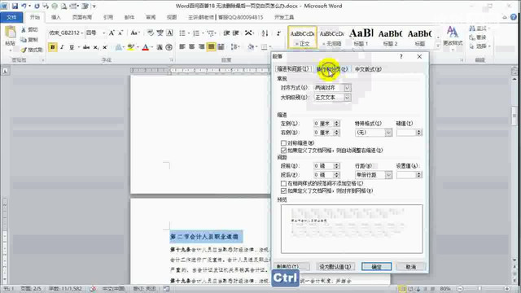Click the Tabs button in Paragraph dialog

tap(291, 267)
